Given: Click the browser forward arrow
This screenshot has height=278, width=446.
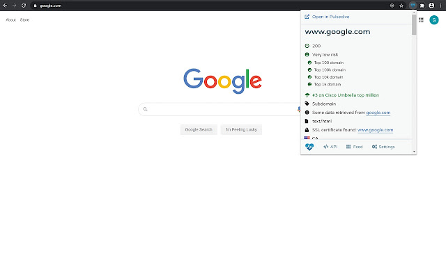Looking at the screenshot, I should pyautogui.click(x=14, y=6).
